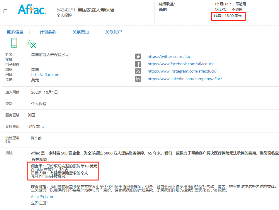The height and width of the screenshot is (210, 279).
Task: Click the 程序功能 heading
Action: click(x=40, y=159)
